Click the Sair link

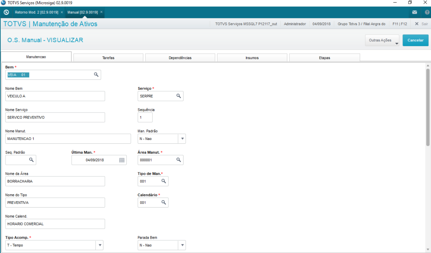tap(425, 24)
